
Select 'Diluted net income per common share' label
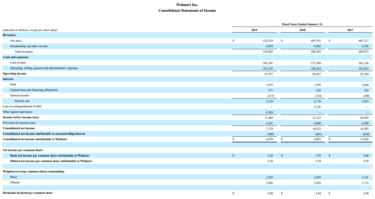[x=51, y=161]
